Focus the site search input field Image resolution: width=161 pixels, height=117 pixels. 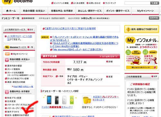(137, 3)
